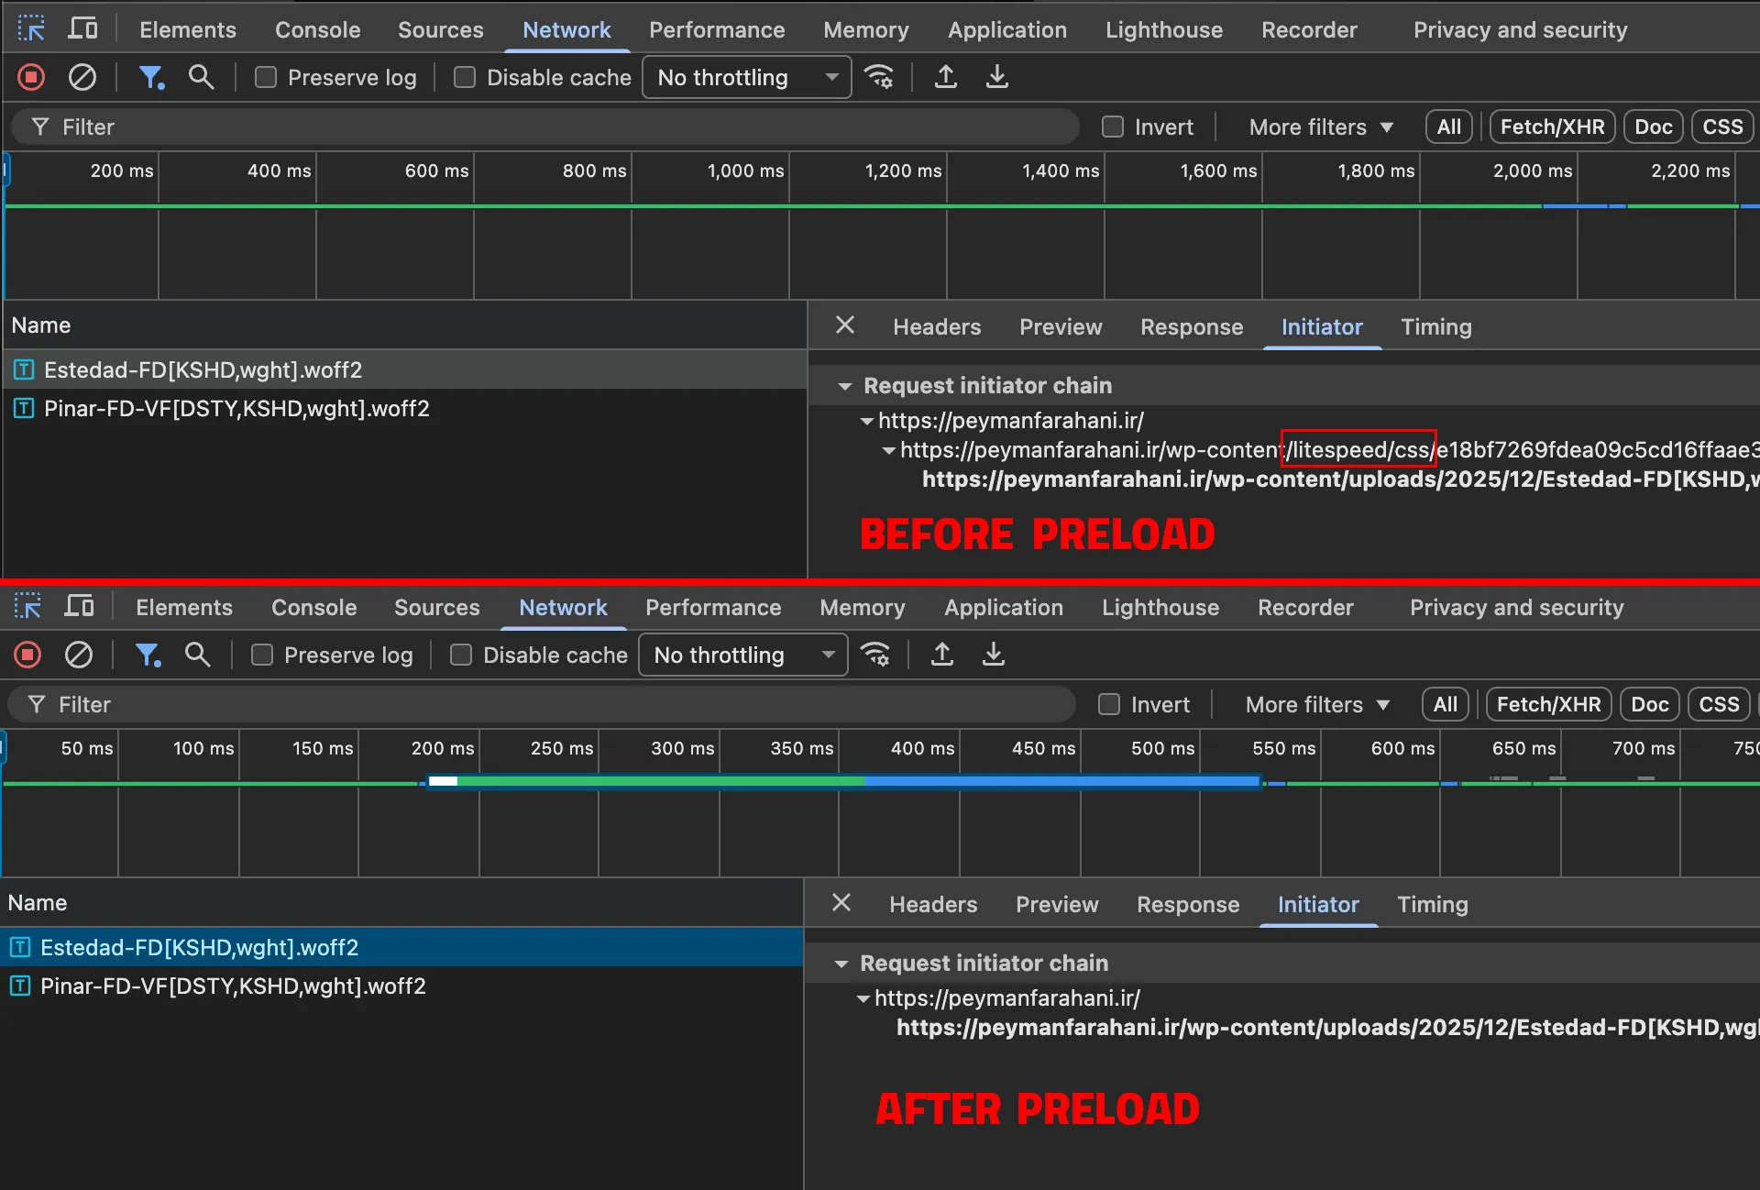Click the top import HAR upload icon
1760x1190 pixels.
click(x=945, y=77)
